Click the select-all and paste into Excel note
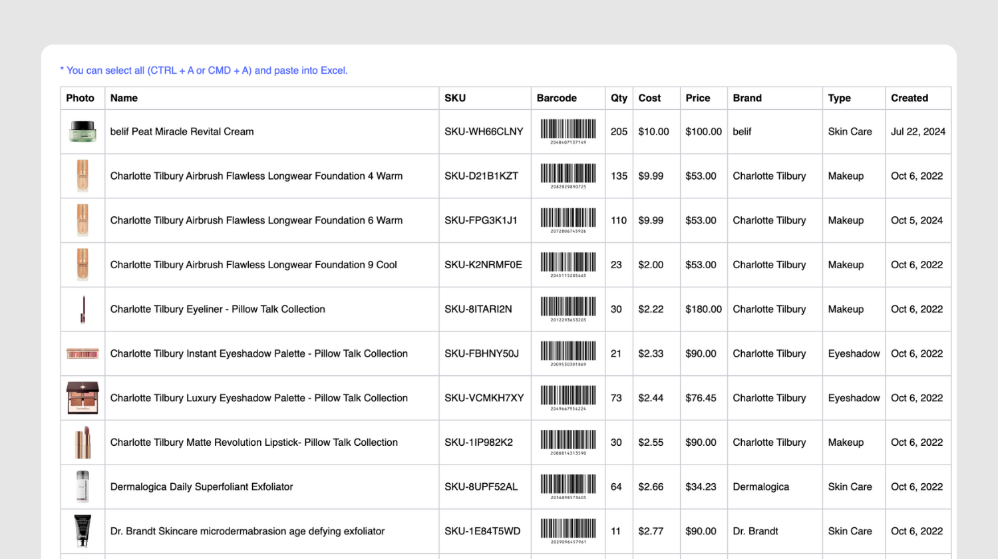Viewport: 998px width, 559px height. 204,71
